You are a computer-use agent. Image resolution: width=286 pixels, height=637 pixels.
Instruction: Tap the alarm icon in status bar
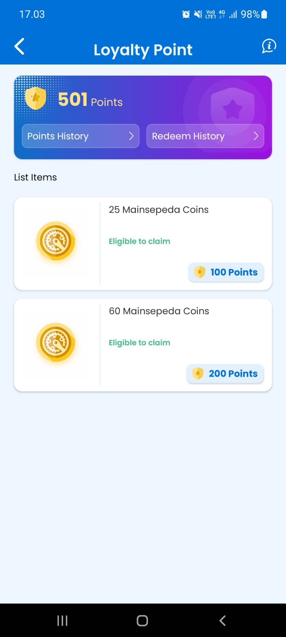(x=186, y=15)
